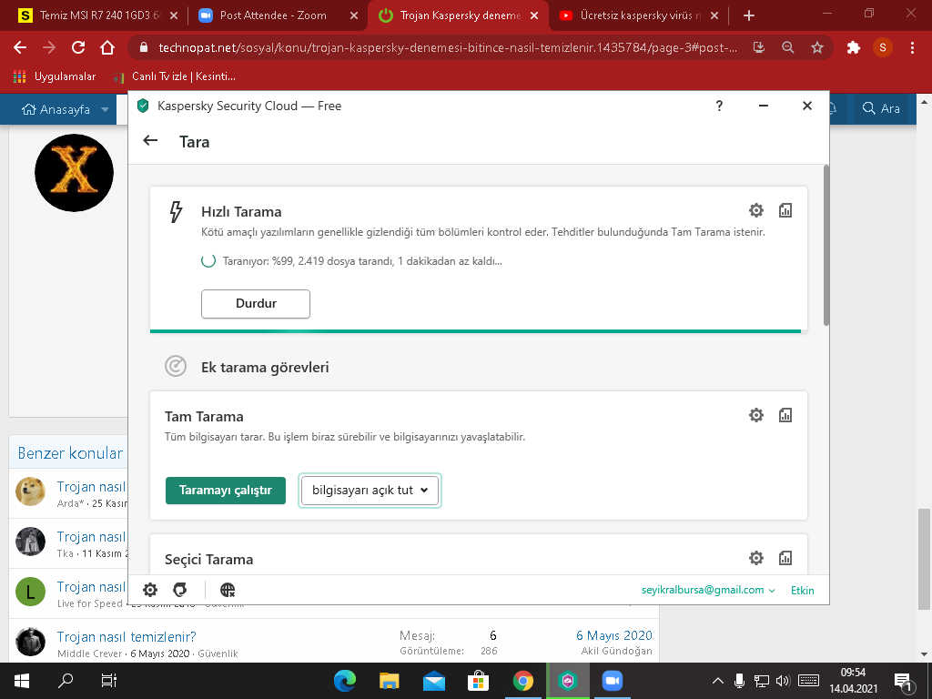Switch to Temiz MSI R7 240 tab
Viewport: 932px width, 699px height.
click(x=98, y=15)
